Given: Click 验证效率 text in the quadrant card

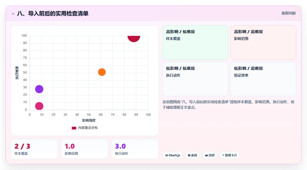Looking at the screenshot, I should click(241, 75).
